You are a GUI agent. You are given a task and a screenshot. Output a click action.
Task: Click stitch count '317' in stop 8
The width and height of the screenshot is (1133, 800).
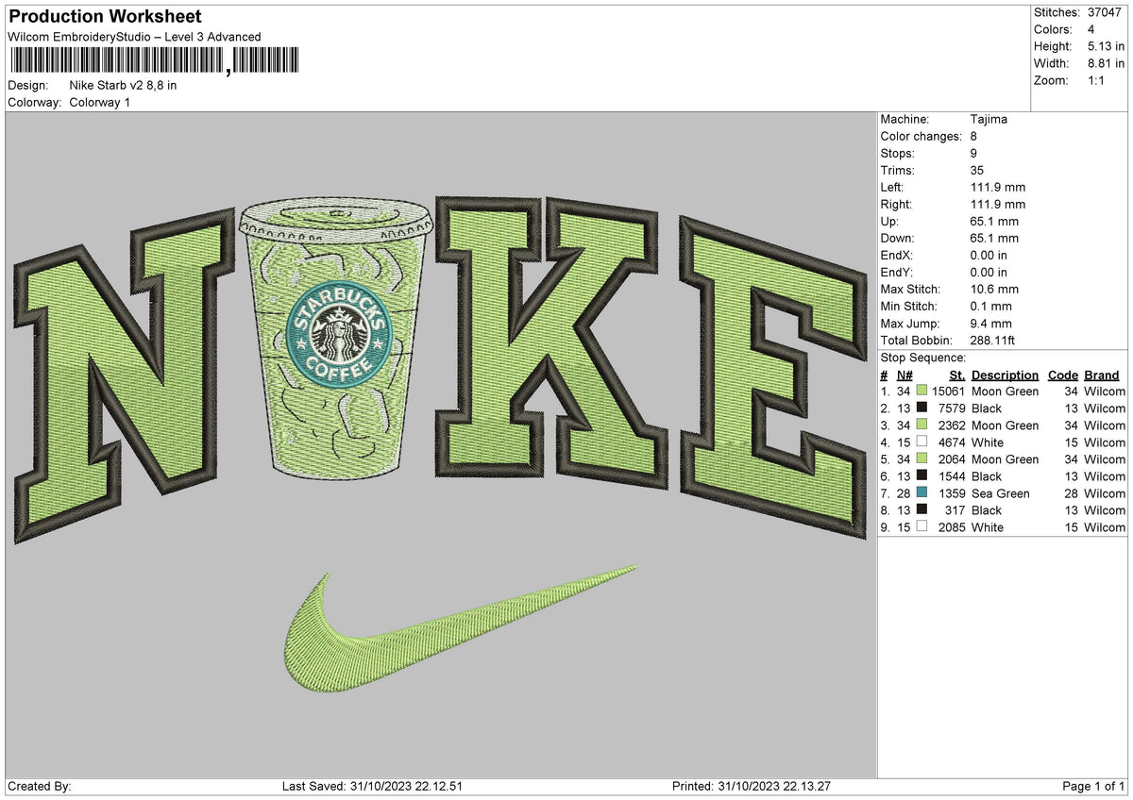[x=955, y=509]
